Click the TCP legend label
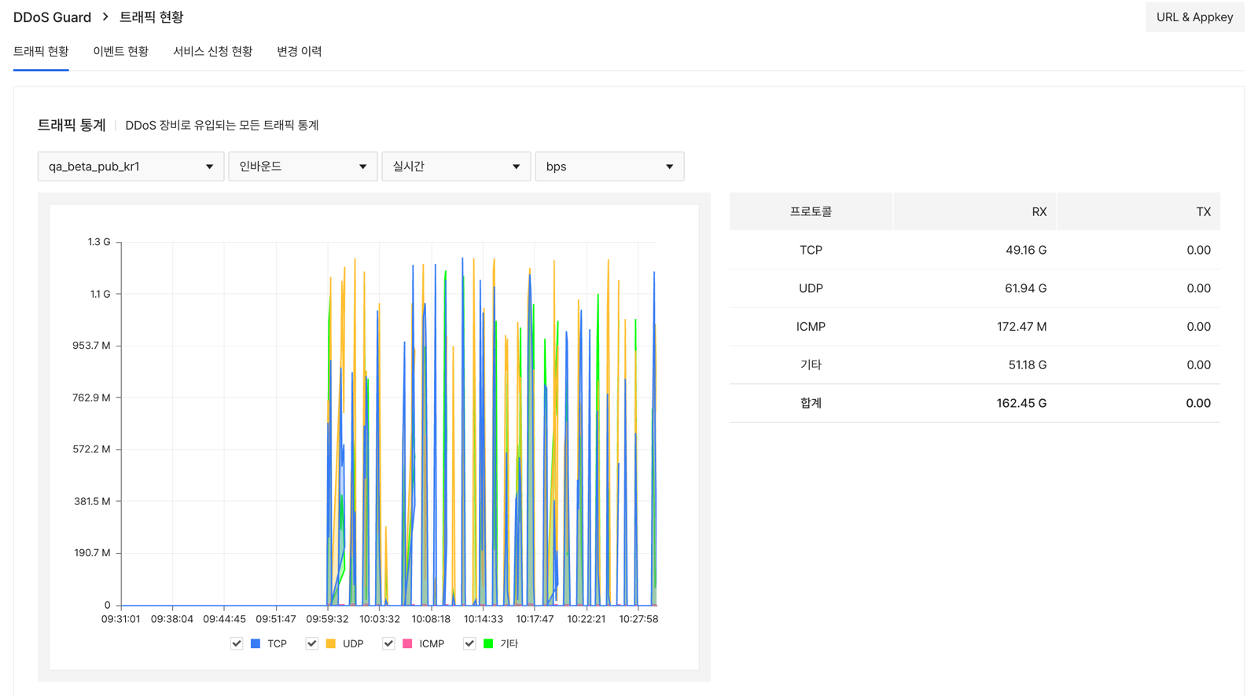1258x696 pixels. [x=277, y=643]
